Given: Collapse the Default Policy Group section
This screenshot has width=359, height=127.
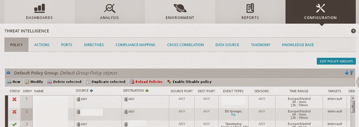Looking at the screenshot, I should 8,73.
